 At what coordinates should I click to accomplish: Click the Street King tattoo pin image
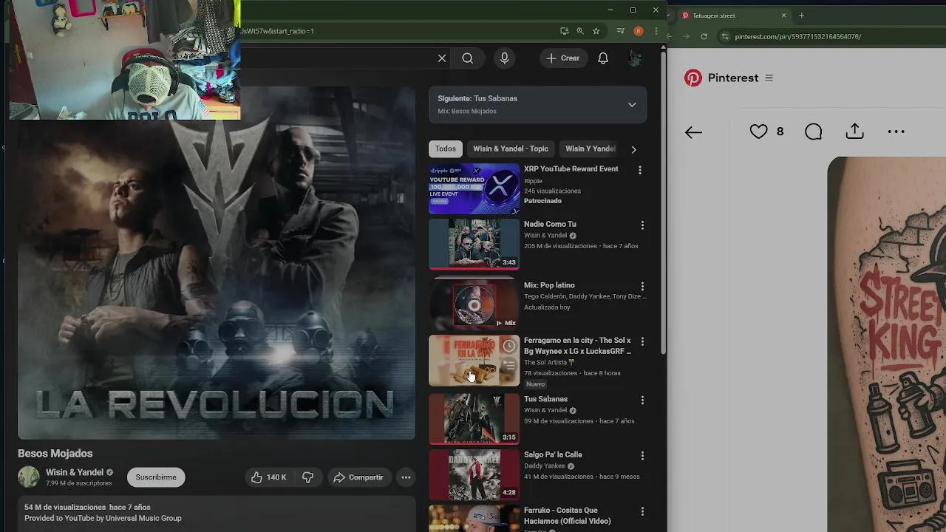tap(887, 344)
